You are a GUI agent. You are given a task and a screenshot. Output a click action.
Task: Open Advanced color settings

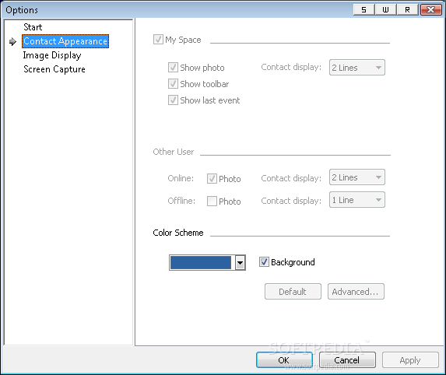point(356,292)
